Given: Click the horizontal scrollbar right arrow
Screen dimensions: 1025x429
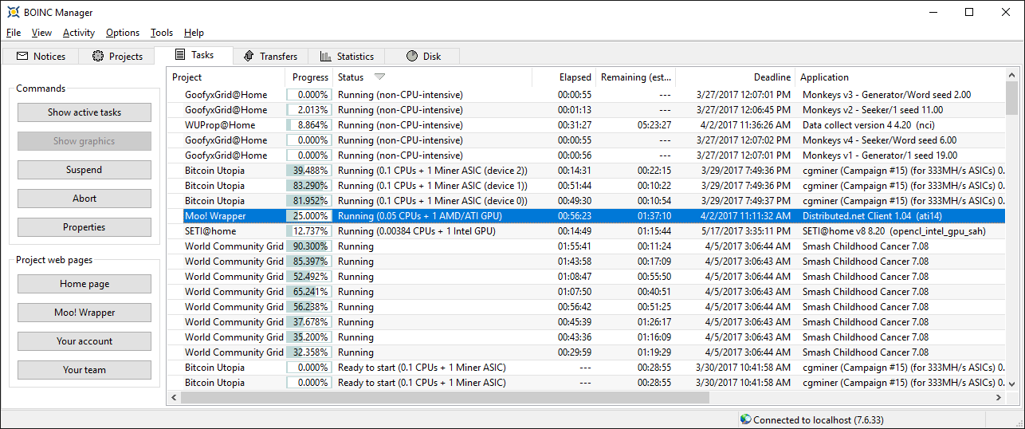Looking at the screenshot, I should (x=999, y=397).
